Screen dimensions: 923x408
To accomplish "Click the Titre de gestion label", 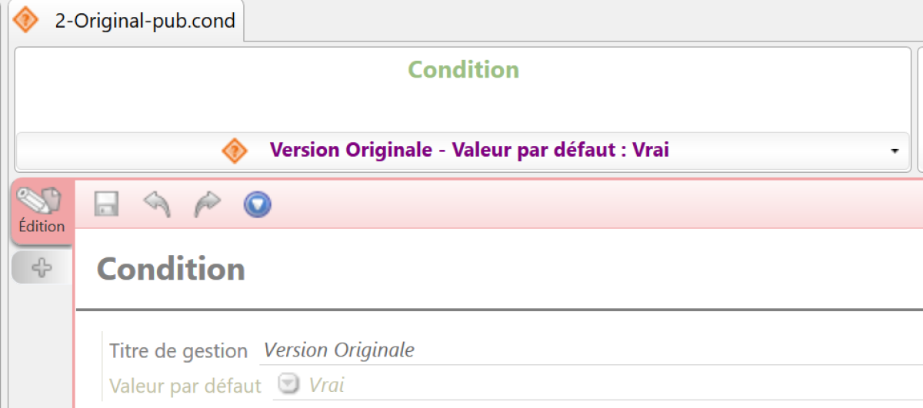I will point(178,351).
